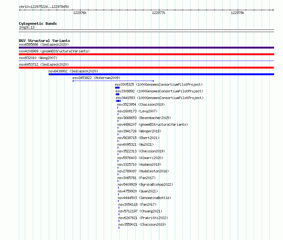
Task: Click the blue nsv6439902 variant bar
Action: 161,74
